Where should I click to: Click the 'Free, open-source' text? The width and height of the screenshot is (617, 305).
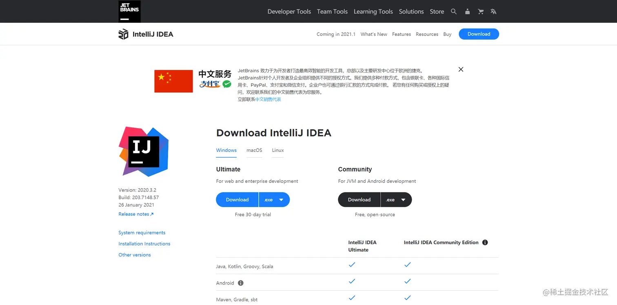375,215
